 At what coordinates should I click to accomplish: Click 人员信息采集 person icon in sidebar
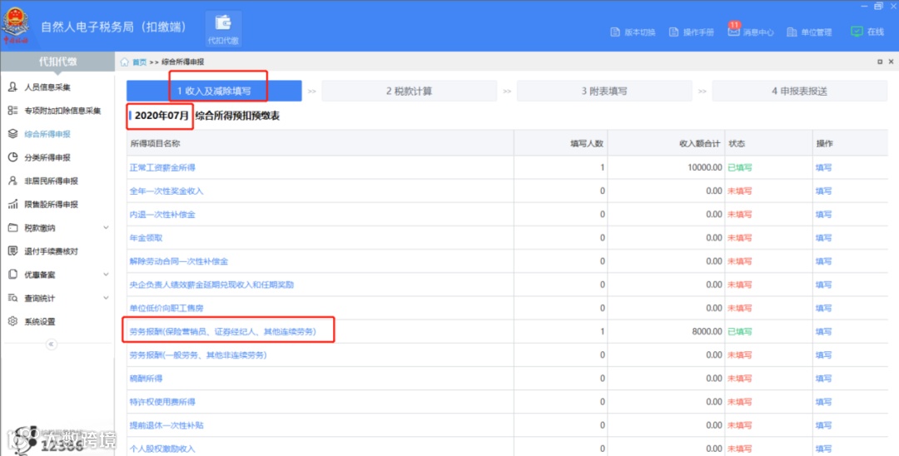12,87
